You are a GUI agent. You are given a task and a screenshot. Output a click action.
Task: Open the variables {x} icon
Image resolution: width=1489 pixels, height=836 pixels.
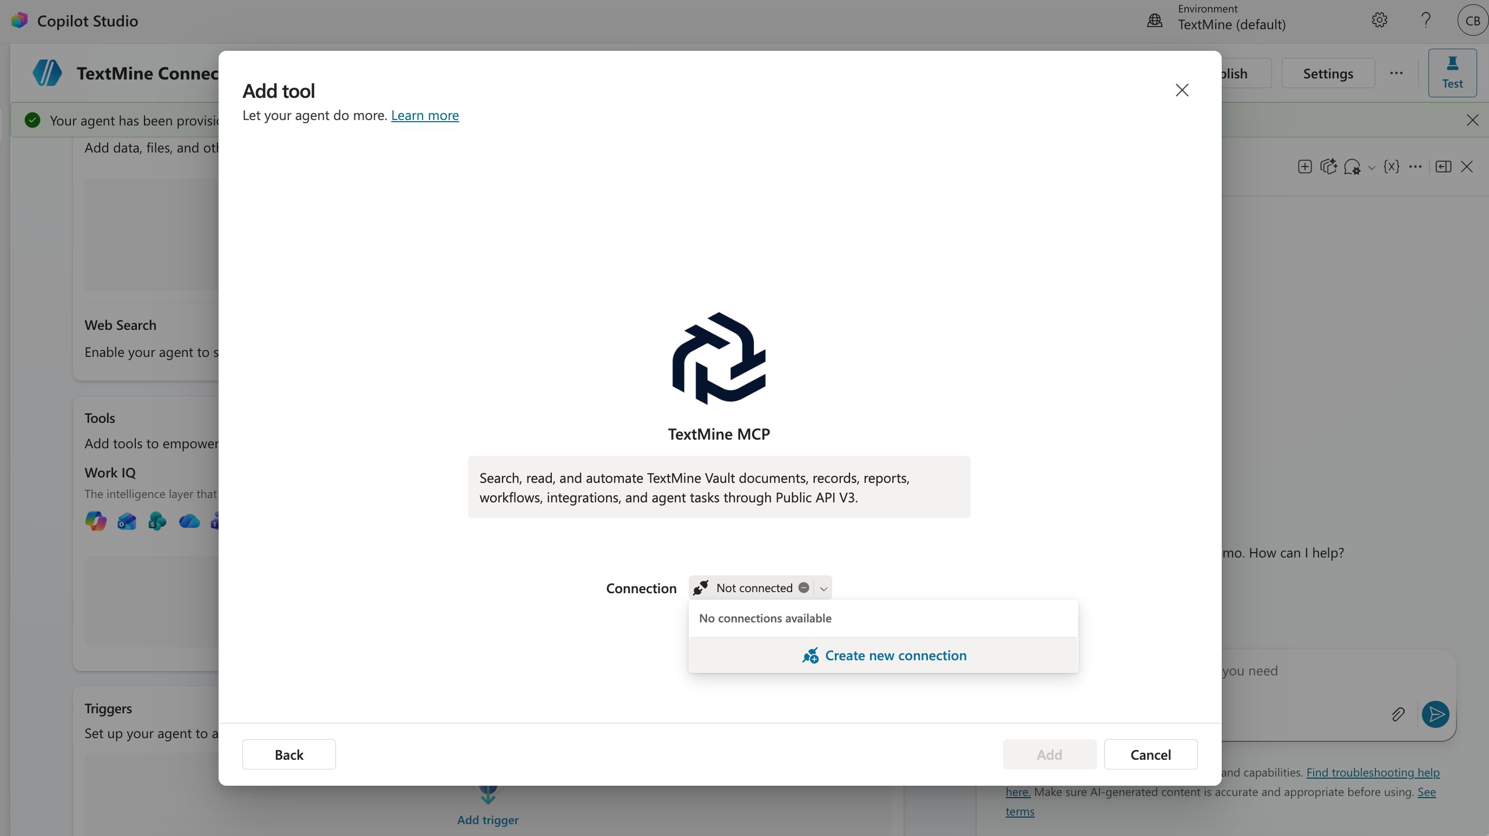click(1391, 167)
